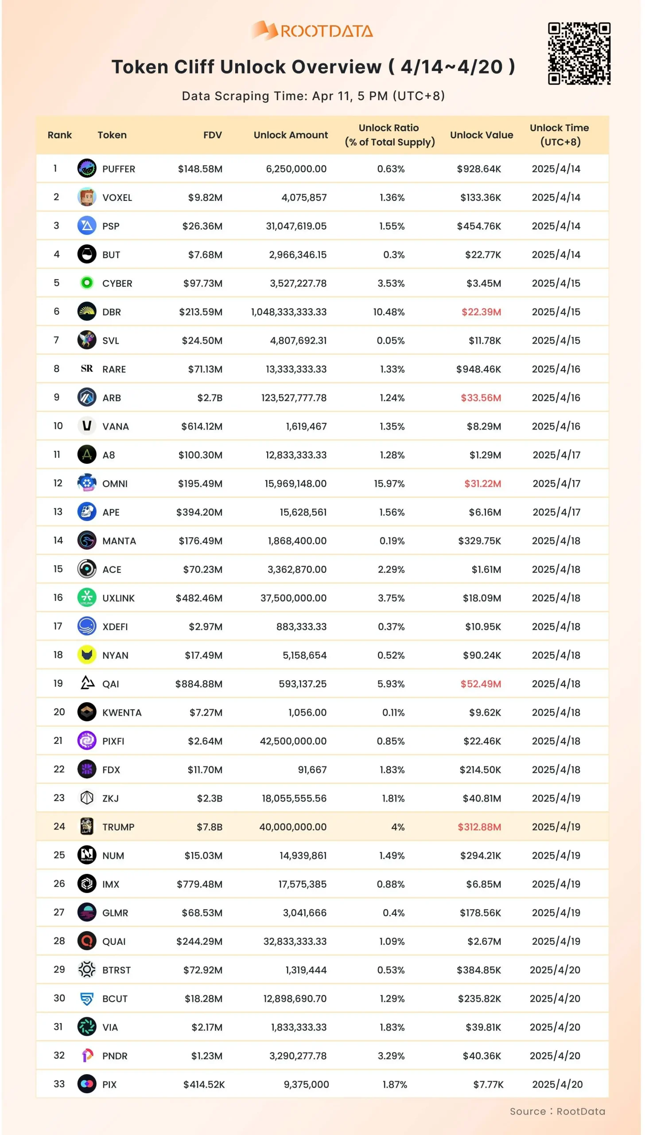Image resolution: width=645 pixels, height=1135 pixels.
Task: Click the TRUMP token icon
Action: (x=87, y=826)
